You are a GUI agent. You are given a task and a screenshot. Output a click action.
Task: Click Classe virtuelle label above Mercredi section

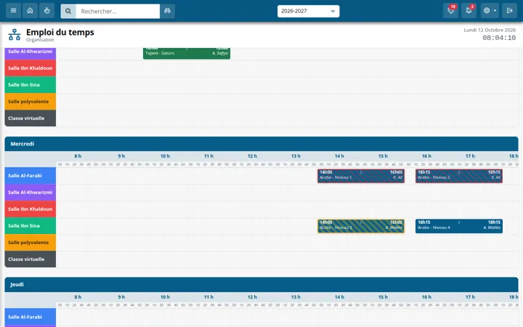(31, 118)
